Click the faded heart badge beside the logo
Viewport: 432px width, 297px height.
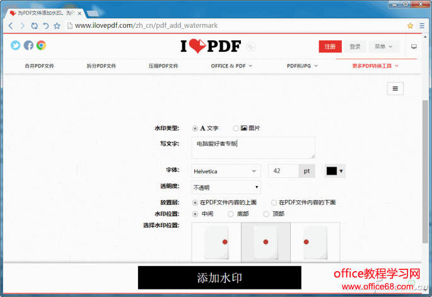(251, 47)
